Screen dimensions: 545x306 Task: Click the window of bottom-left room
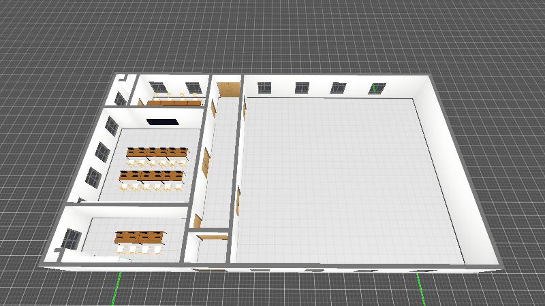click(x=71, y=239)
